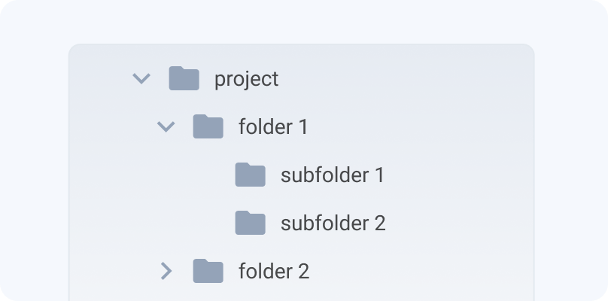
Task: Select the project label text
Action: pyautogui.click(x=246, y=80)
